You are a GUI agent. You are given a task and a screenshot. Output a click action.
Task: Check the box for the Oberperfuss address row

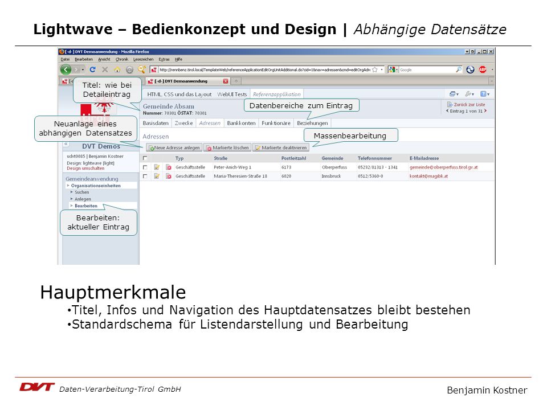tap(145, 167)
